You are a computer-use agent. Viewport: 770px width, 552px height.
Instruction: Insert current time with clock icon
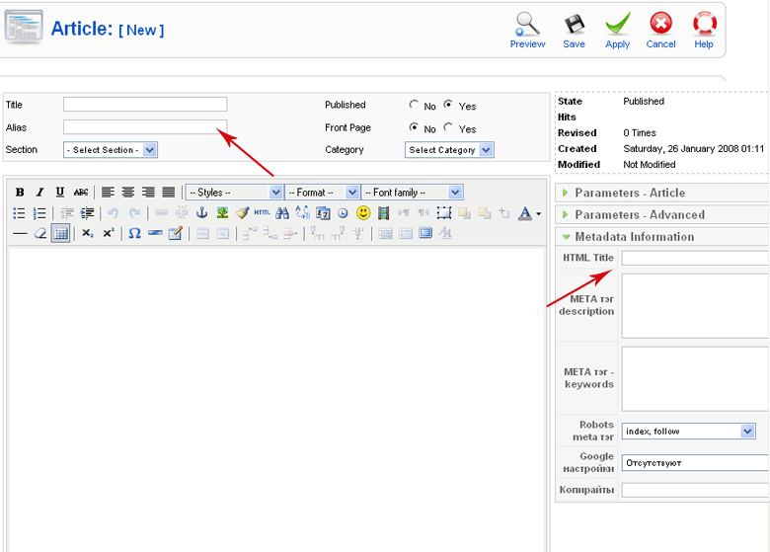click(x=343, y=212)
